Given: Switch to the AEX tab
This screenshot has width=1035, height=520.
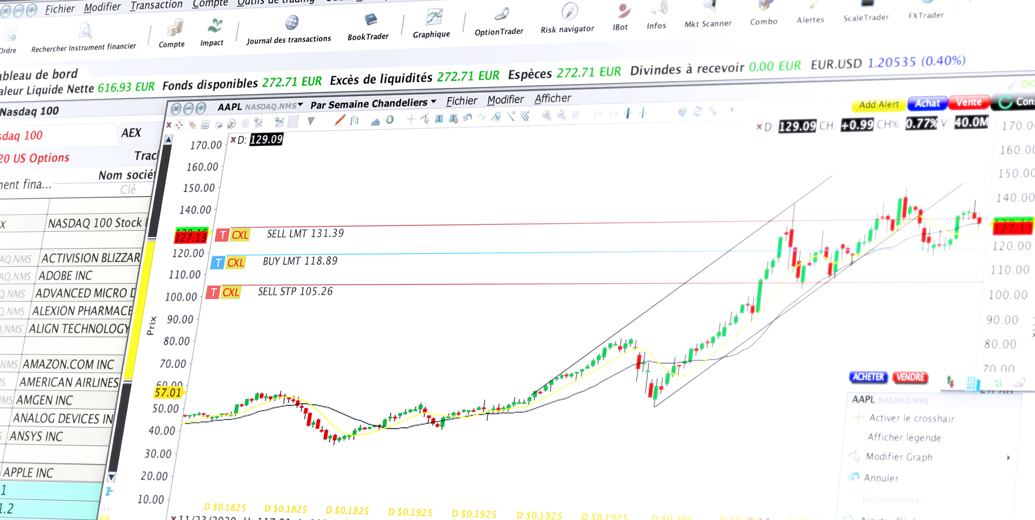Looking at the screenshot, I should click(x=131, y=133).
